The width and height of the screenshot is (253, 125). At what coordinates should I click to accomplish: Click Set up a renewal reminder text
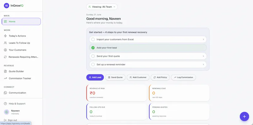[111, 64]
